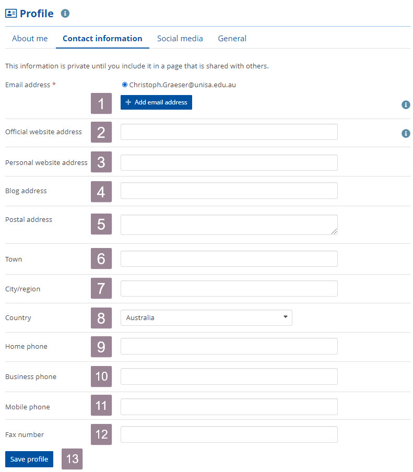The width and height of the screenshot is (413, 472).
Task: Click the 'Town' label
Action: (14, 259)
